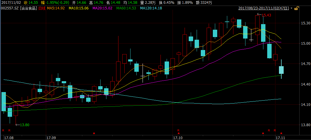The height and width of the screenshot is (140, 311).
Task: Click the 17.08 month label on time axis
Action: [9, 138]
